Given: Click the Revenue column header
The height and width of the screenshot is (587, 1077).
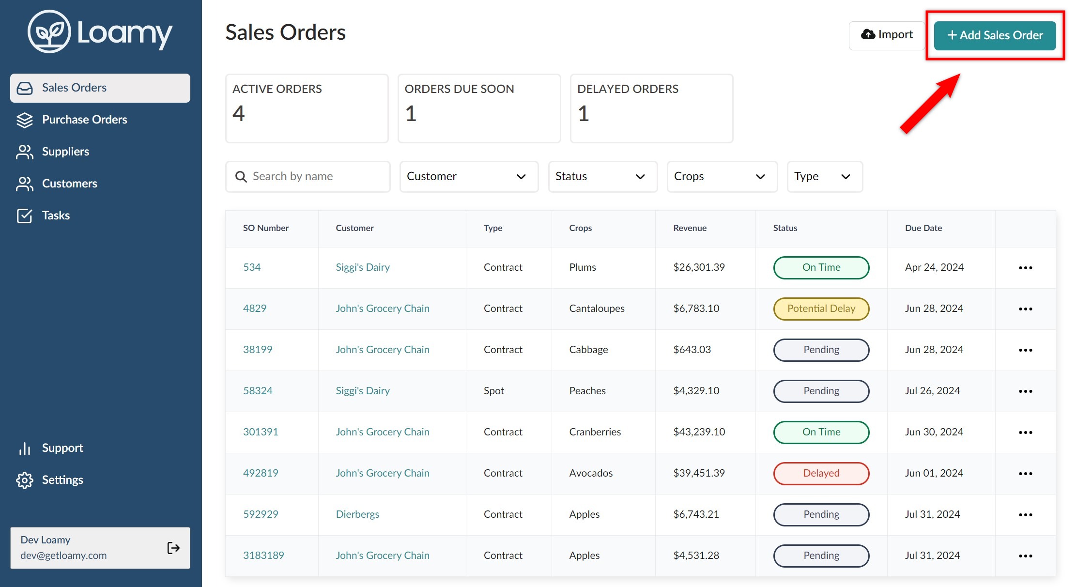Looking at the screenshot, I should (x=690, y=228).
